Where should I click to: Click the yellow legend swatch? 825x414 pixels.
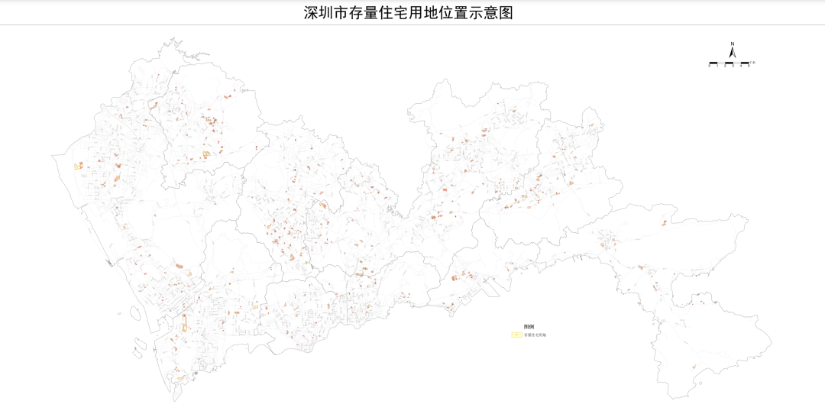coord(516,335)
